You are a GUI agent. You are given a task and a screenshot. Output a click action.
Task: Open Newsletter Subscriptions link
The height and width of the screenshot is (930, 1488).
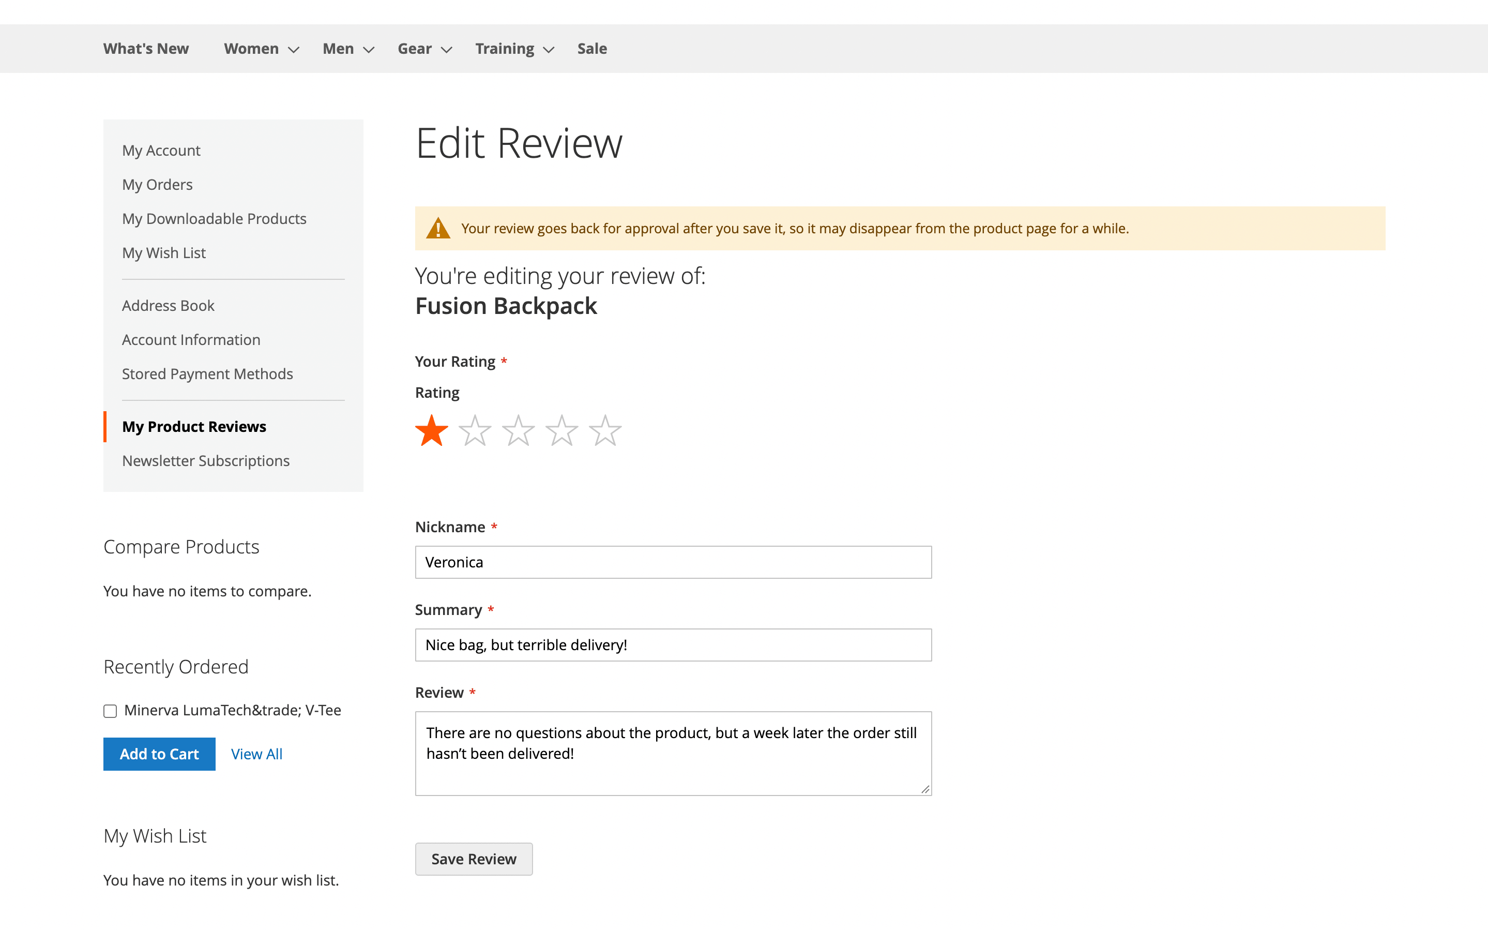pyautogui.click(x=206, y=461)
